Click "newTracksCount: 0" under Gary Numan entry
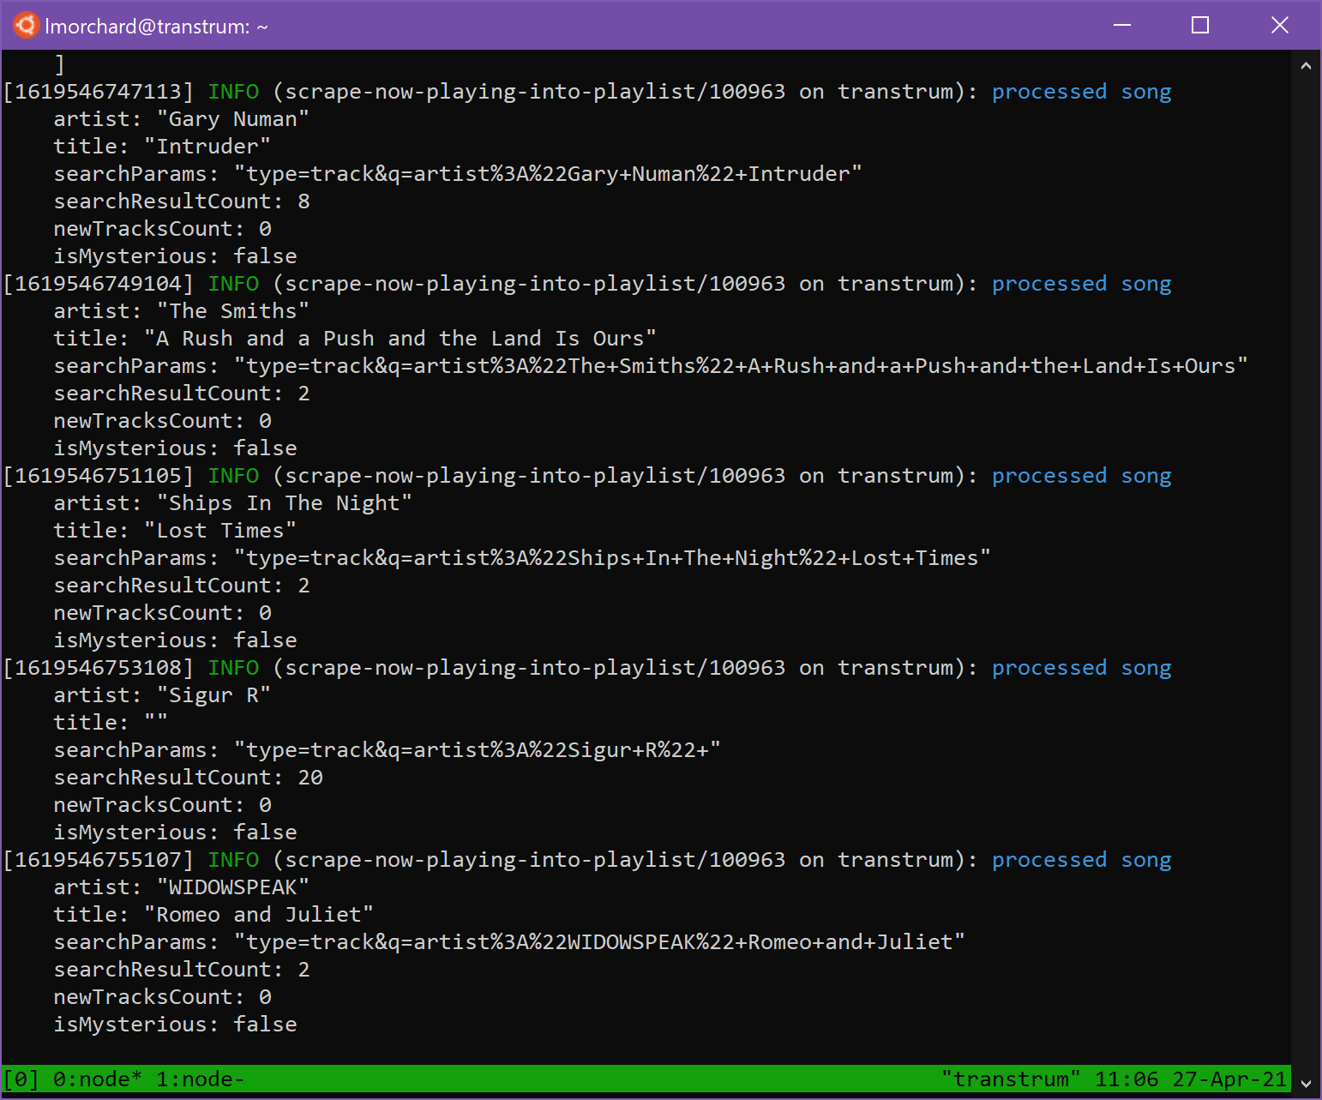 (163, 229)
